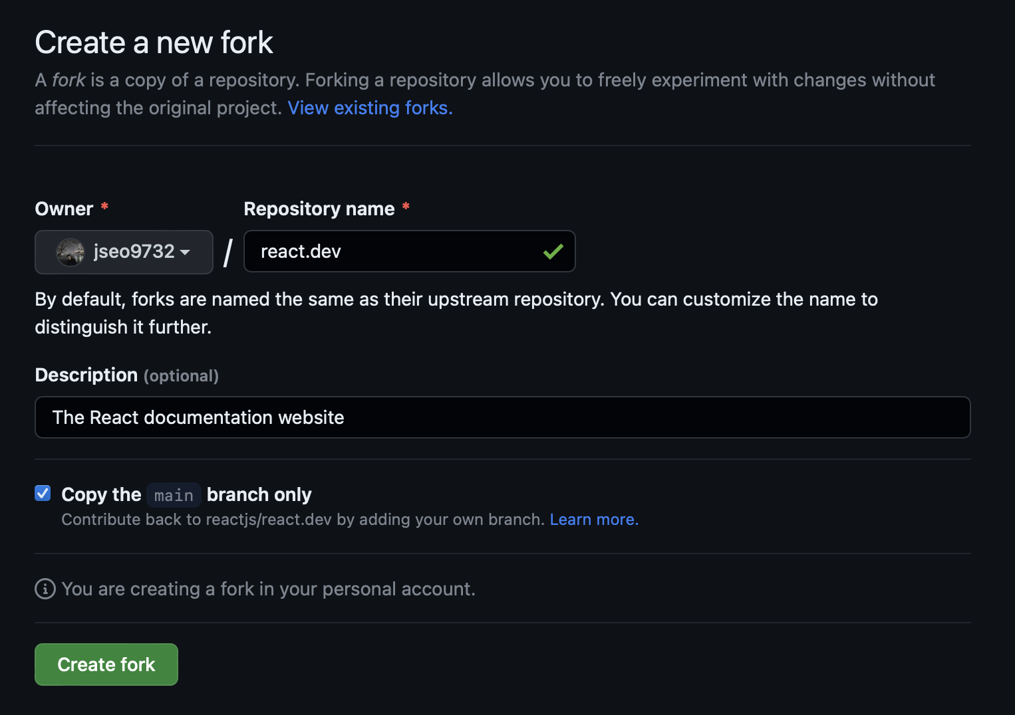Click the 'Description (optional)' label
Screen dimensions: 1015x715
click(126, 375)
